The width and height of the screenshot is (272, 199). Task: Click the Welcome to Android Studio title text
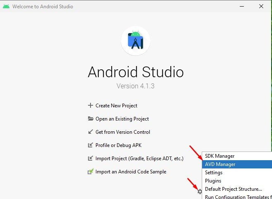[x=43, y=7]
